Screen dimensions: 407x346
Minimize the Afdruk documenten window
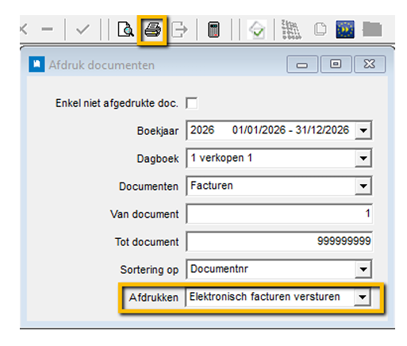[302, 64]
